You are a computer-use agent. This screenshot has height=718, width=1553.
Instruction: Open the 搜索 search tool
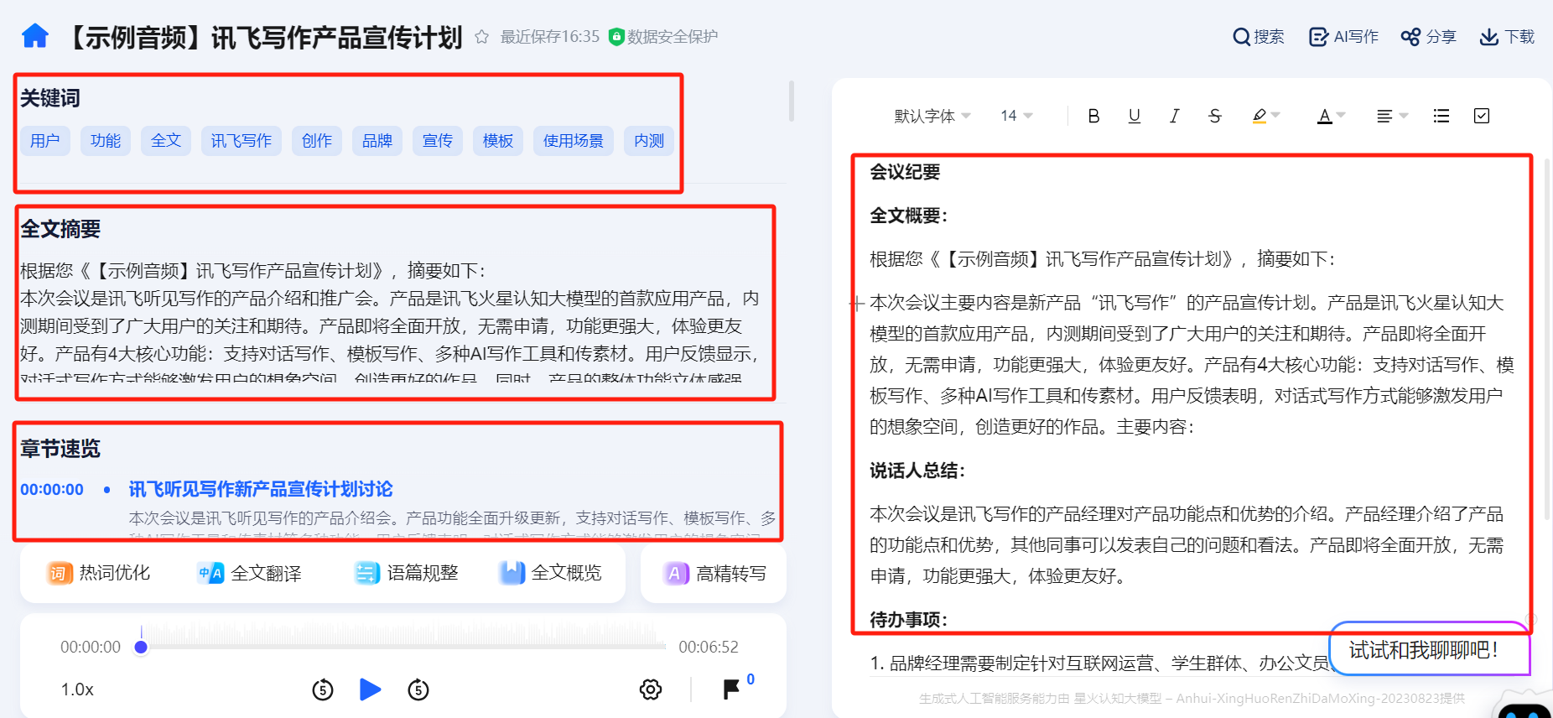click(x=1258, y=37)
